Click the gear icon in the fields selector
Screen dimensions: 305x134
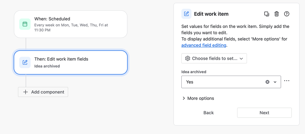click(x=187, y=58)
